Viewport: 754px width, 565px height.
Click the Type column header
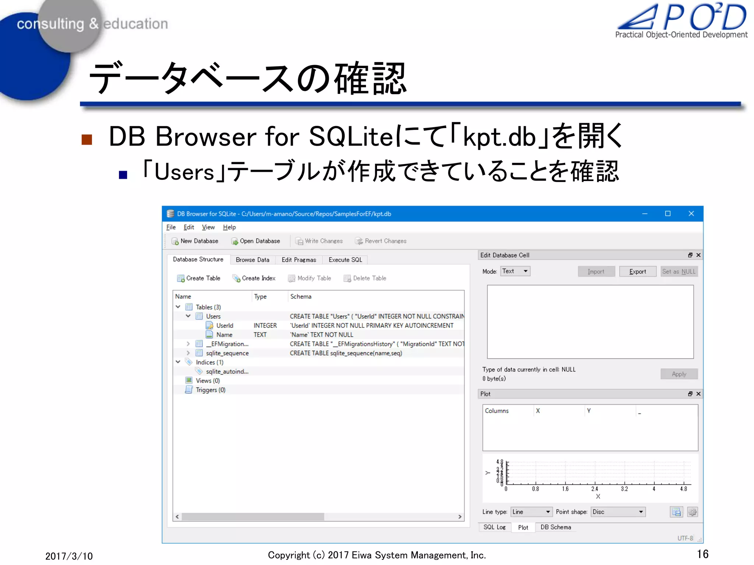click(270, 296)
